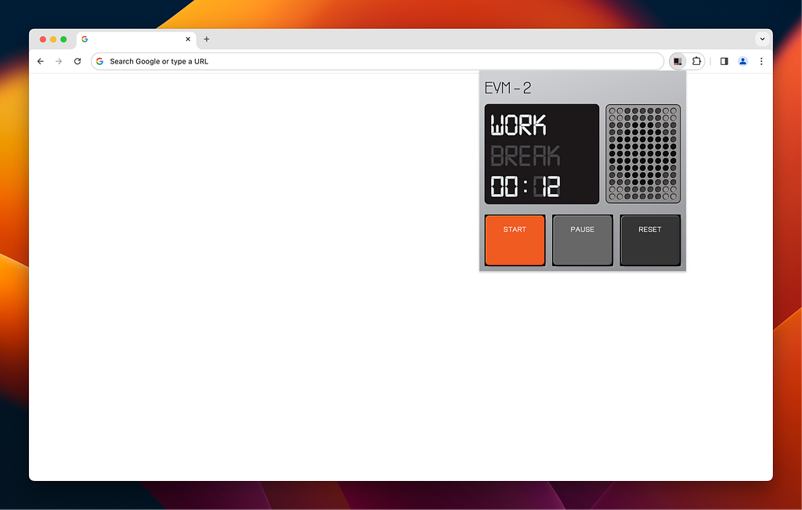Reset the EVM-2 timer

click(650, 240)
